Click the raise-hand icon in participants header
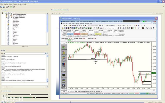The width and height of the screenshot is (165, 103). tap(3, 13)
